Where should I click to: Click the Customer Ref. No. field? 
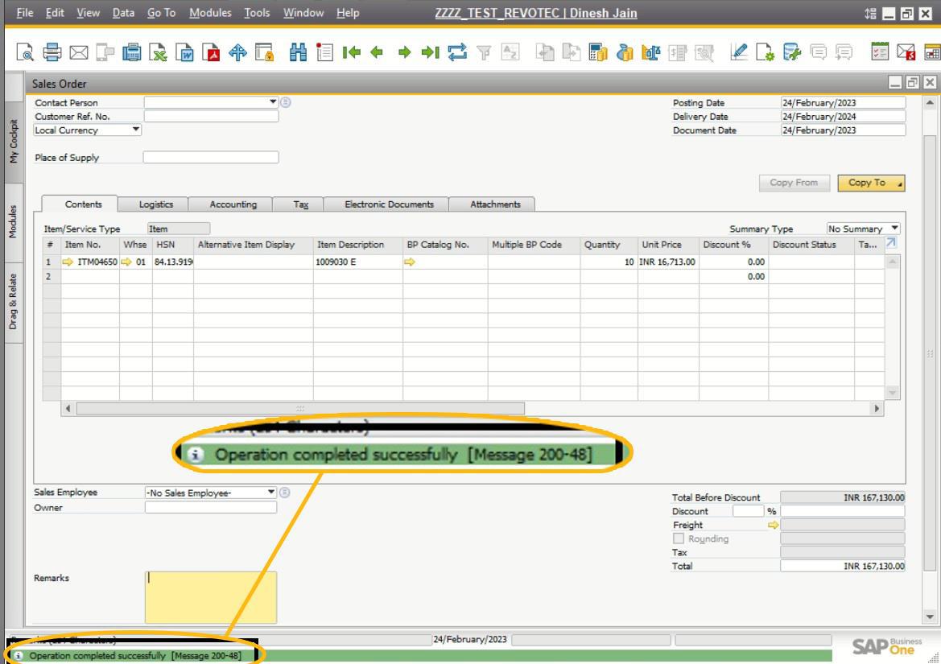click(211, 117)
